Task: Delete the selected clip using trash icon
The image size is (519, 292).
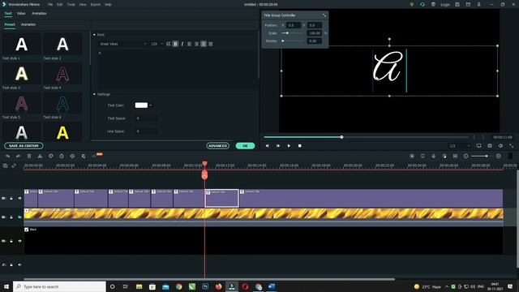Action: (x=29, y=156)
